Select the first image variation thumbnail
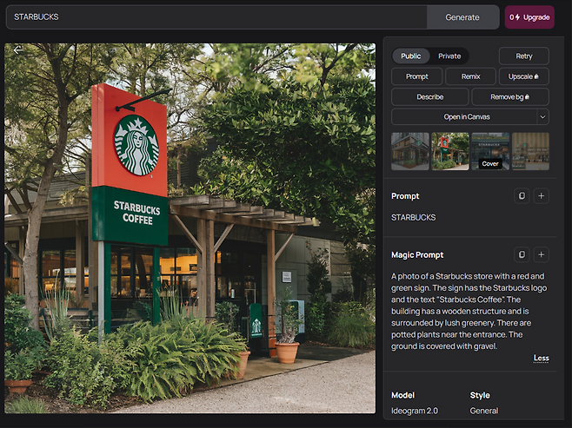Screen dimensions: 572x428 pyautogui.click(x=410, y=151)
